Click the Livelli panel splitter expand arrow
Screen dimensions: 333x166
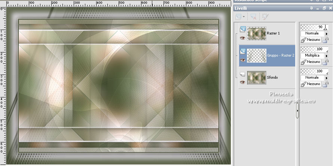tap(297, 111)
